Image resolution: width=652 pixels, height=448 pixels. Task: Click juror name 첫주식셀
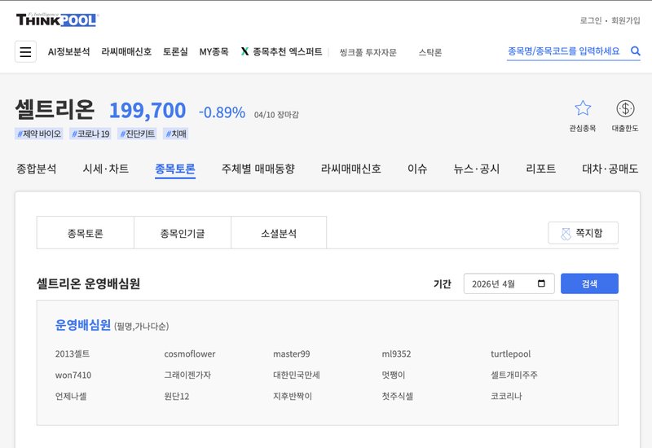coord(398,396)
